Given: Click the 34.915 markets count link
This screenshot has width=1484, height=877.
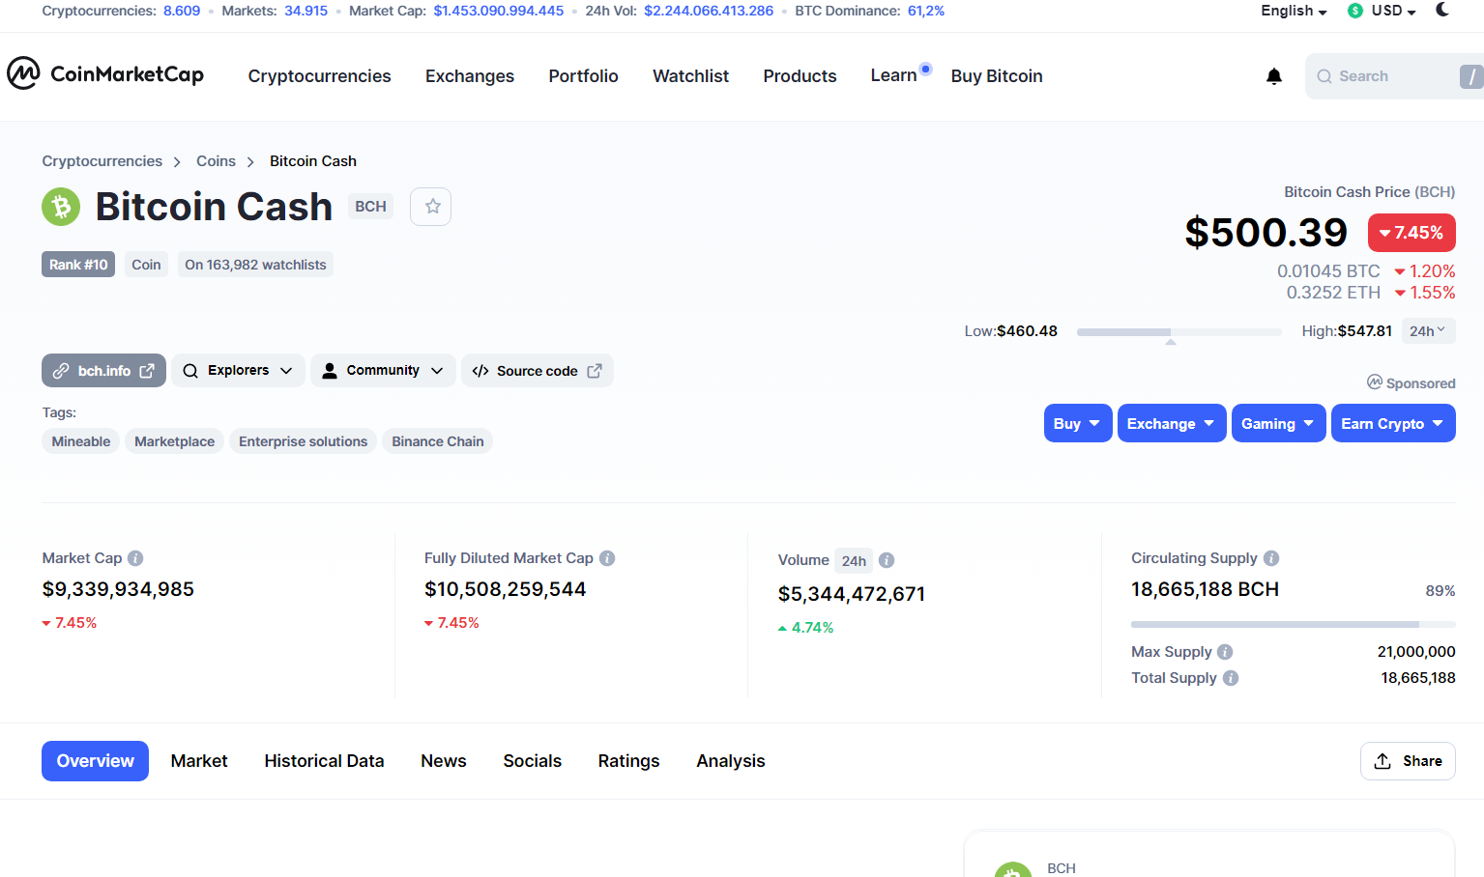Looking at the screenshot, I should [x=306, y=11].
